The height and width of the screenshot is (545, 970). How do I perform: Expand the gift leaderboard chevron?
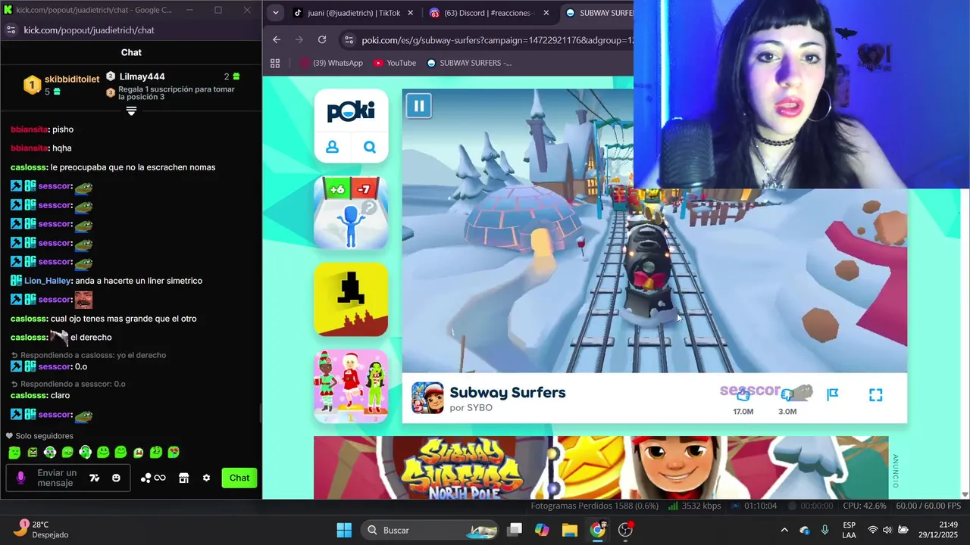[x=131, y=111]
